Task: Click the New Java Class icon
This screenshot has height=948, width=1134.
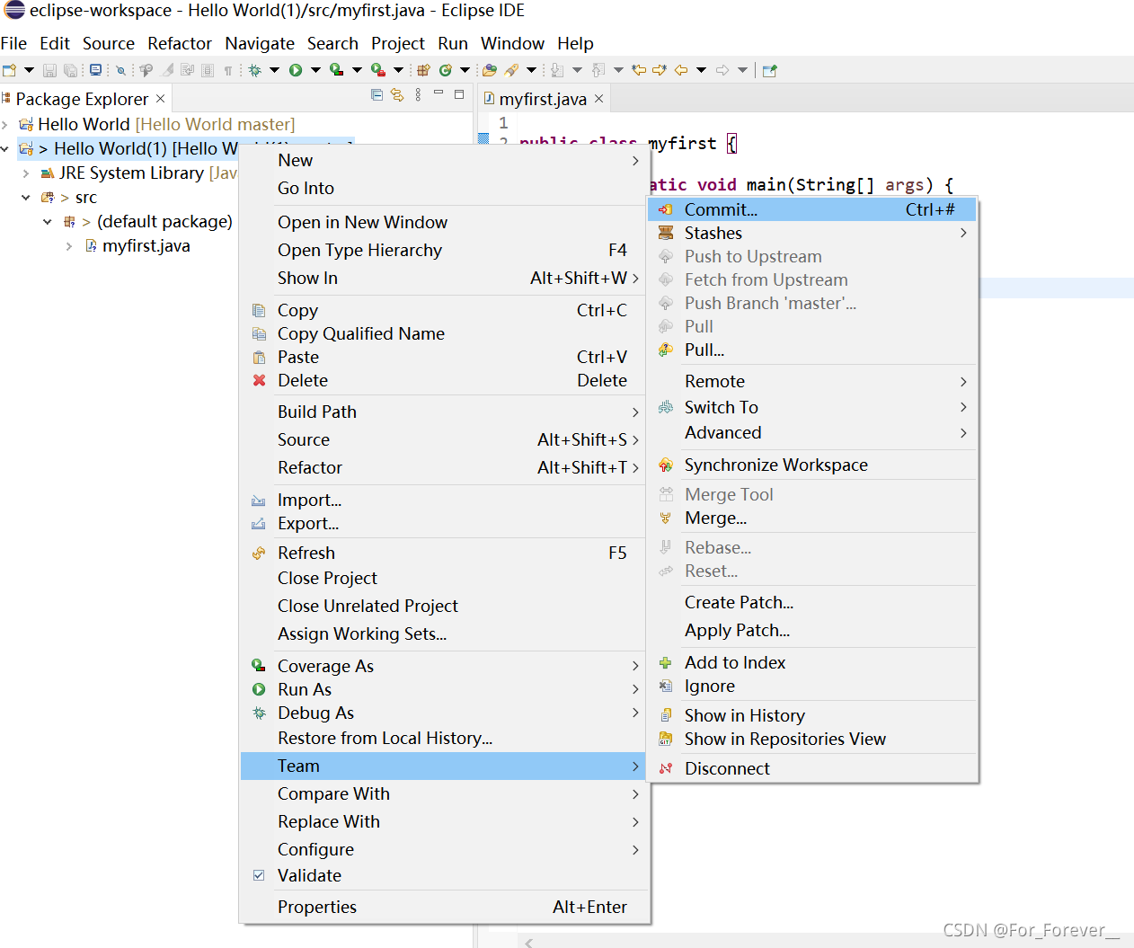Action: tap(445, 70)
